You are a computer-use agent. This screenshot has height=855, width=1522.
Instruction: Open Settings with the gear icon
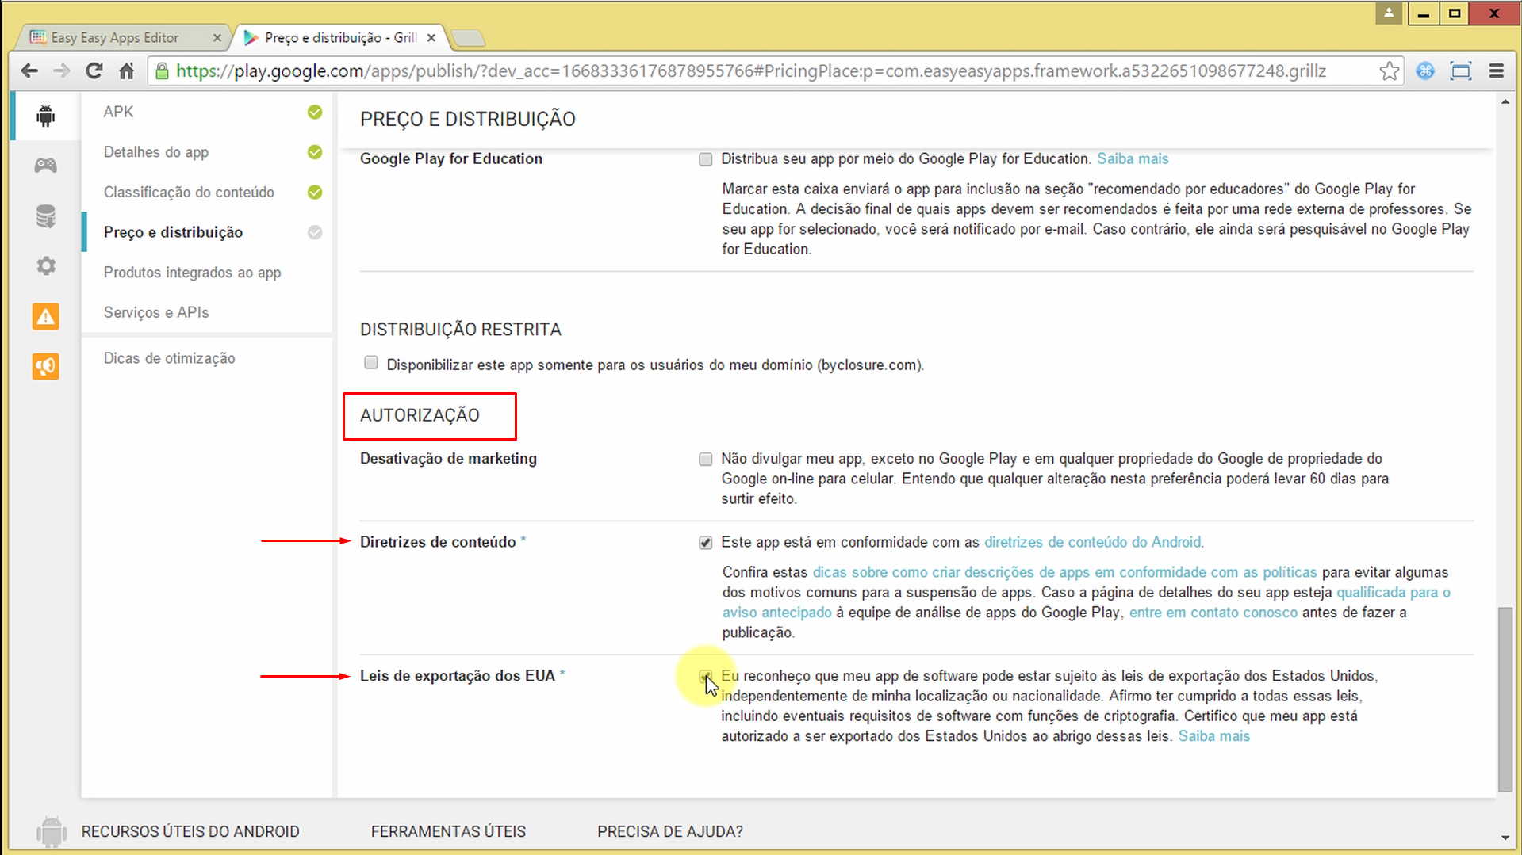pos(45,265)
